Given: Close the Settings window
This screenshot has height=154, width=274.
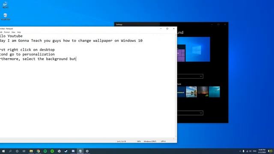Looking at the screenshot, I should click(x=225, y=24).
